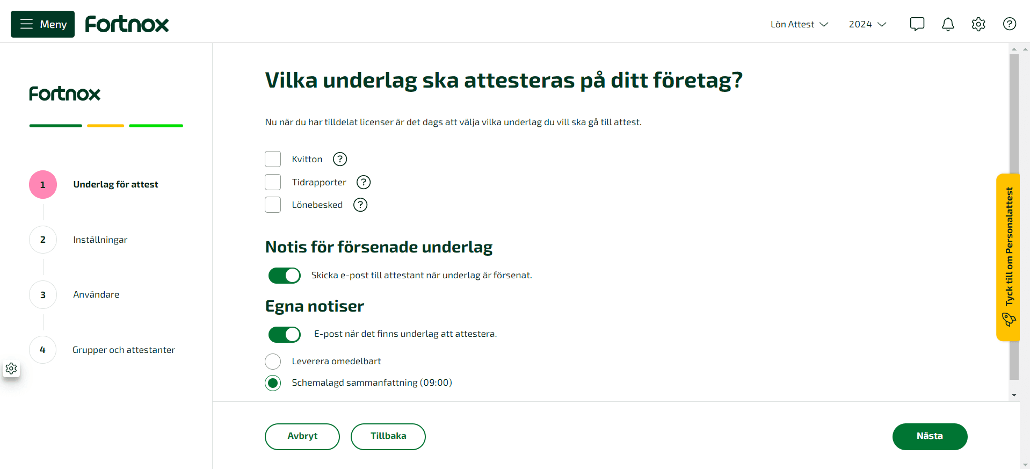
Task: Open the chat messages icon
Action: point(917,24)
